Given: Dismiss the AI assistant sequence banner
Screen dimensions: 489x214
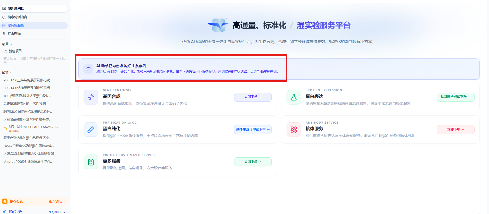Looking at the screenshot, I should [471, 67].
